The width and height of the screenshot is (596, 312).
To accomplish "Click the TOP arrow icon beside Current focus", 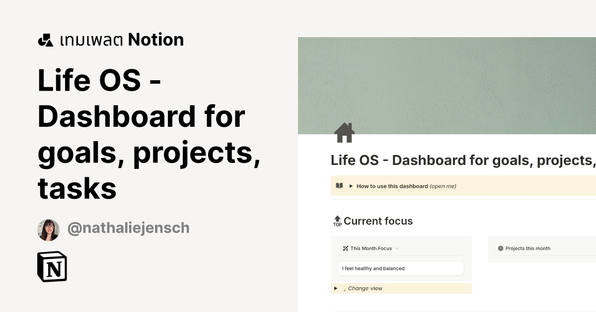I will click(337, 220).
